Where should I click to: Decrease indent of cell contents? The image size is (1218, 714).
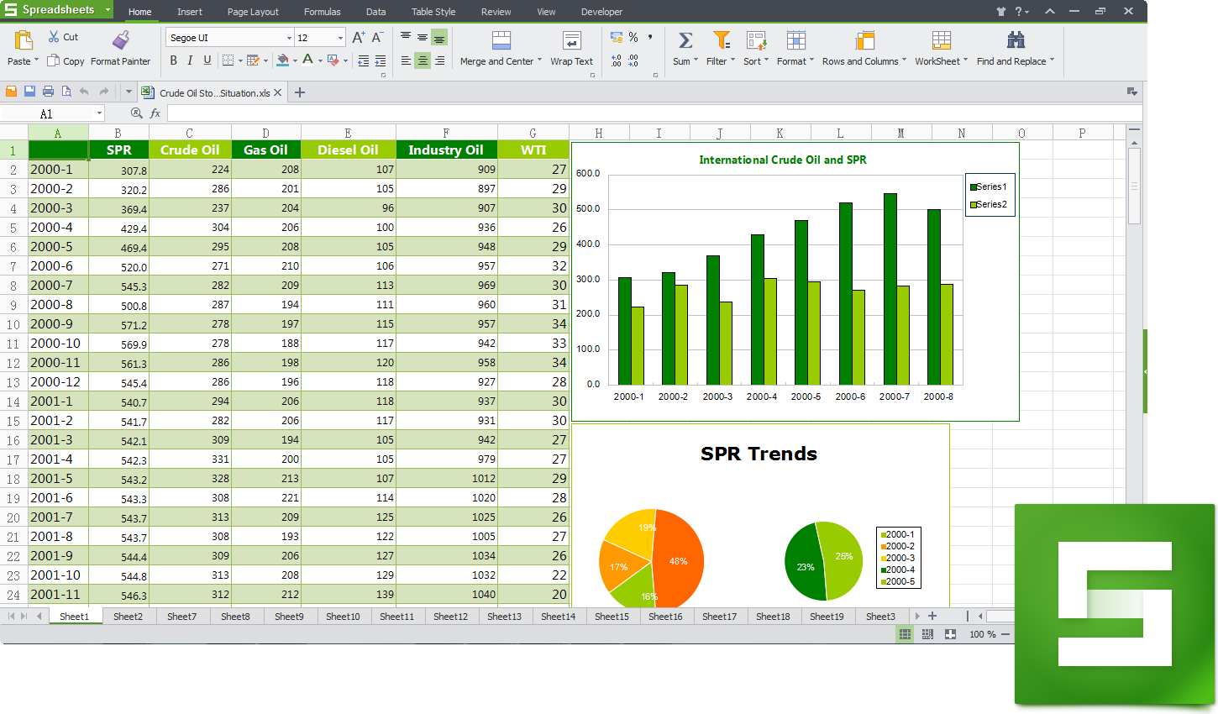[x=363, y=60]
